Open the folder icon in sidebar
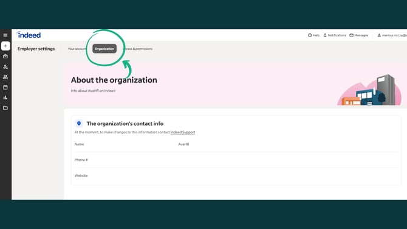Viewport: 407px width, 229px height. point(5,108)
